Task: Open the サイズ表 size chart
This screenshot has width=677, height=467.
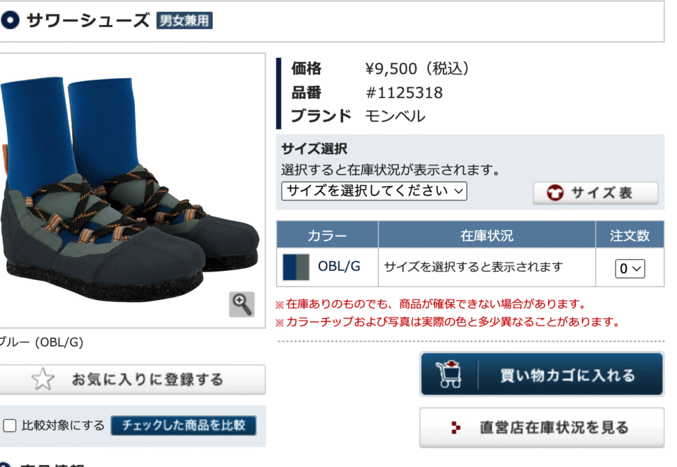Action: tap(596, 193)
